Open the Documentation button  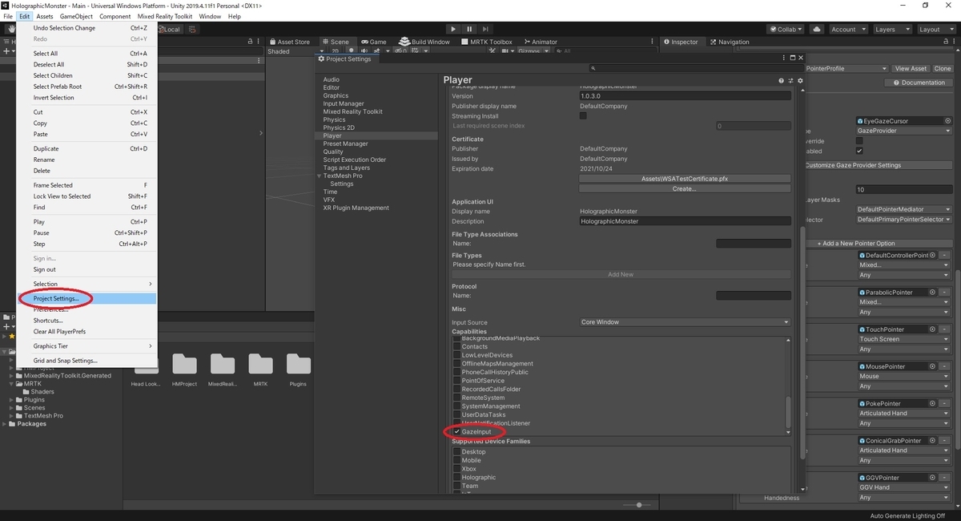tap(919, 83)
